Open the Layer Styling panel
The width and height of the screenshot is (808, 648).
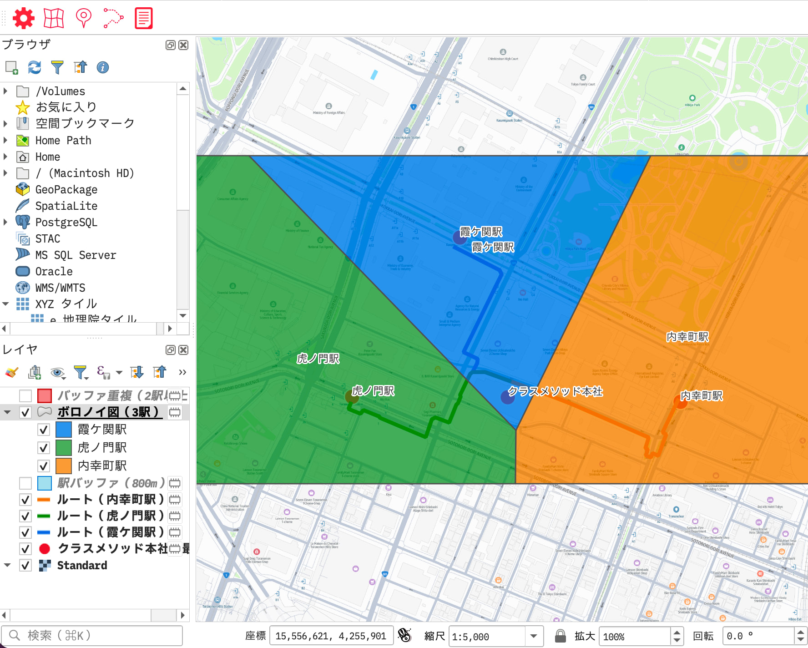coord(10,372)
